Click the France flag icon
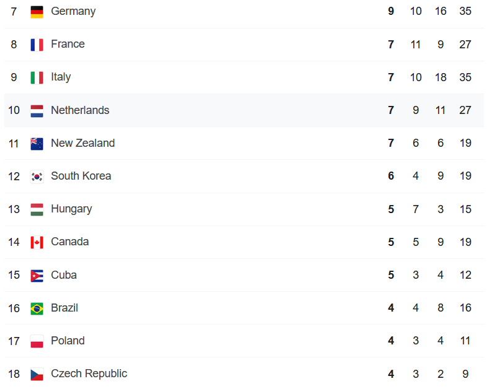 [x=37, y=45]
